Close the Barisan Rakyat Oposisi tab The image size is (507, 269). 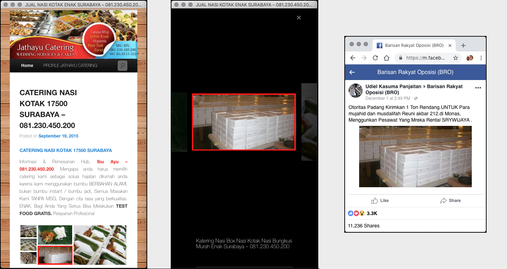450,45
